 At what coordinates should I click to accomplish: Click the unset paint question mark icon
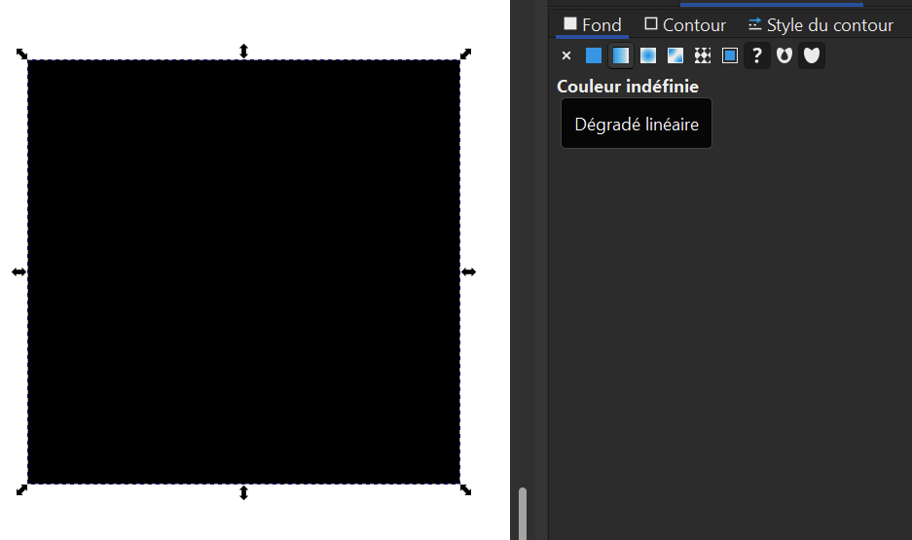757,56
